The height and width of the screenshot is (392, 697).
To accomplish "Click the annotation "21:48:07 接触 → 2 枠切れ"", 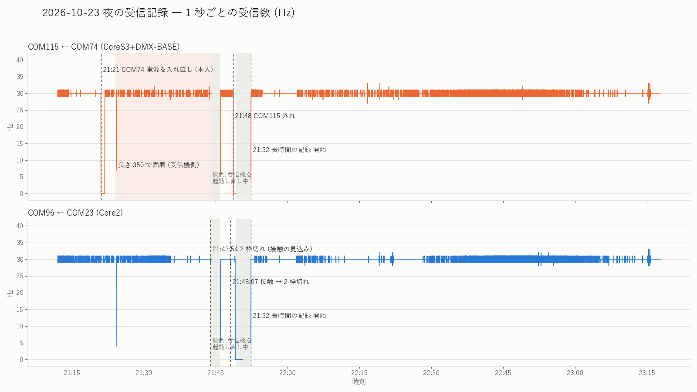I will point(271,281).
